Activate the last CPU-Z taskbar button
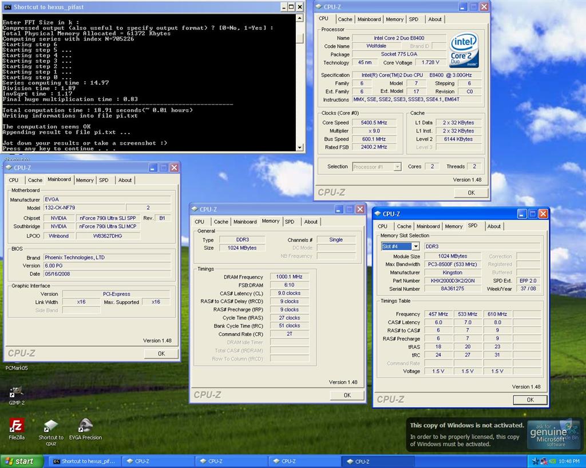586x468 pixels. 378,462
